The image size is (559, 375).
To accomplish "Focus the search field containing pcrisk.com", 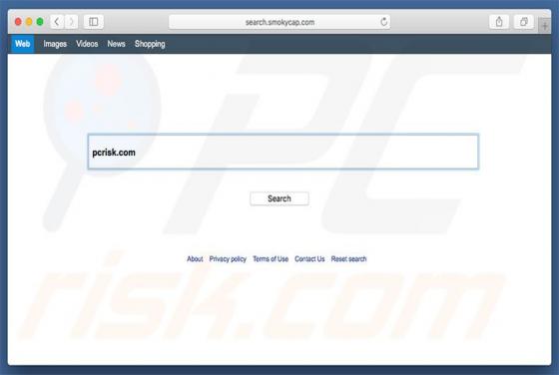I will click(x=283, y=152).
